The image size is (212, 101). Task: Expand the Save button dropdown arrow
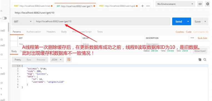205,21
